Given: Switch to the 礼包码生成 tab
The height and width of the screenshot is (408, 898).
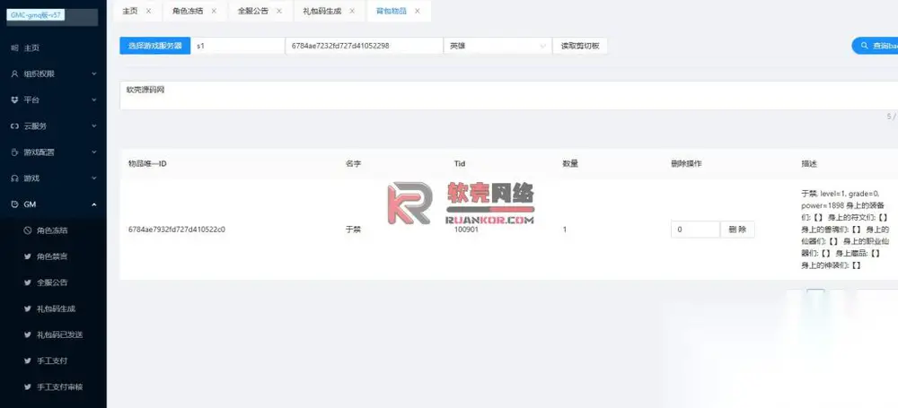Looking at the screenshot, I should [x=321, y=11].
